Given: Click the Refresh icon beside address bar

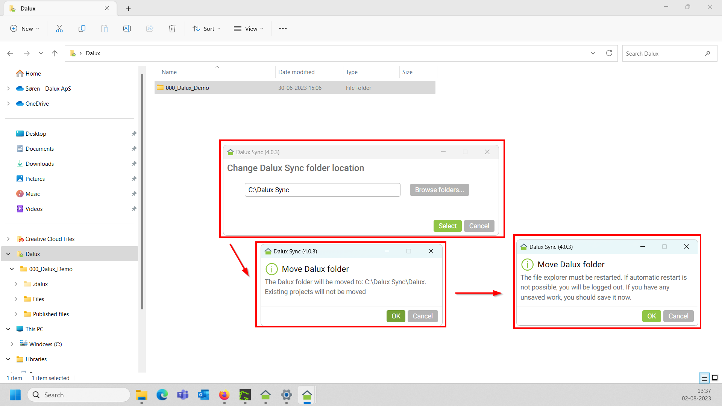Looking at the screenshot, I should coord(609,53).
